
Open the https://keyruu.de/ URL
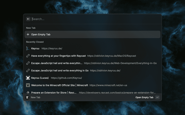pyautogui.click(x=52, y=49)
